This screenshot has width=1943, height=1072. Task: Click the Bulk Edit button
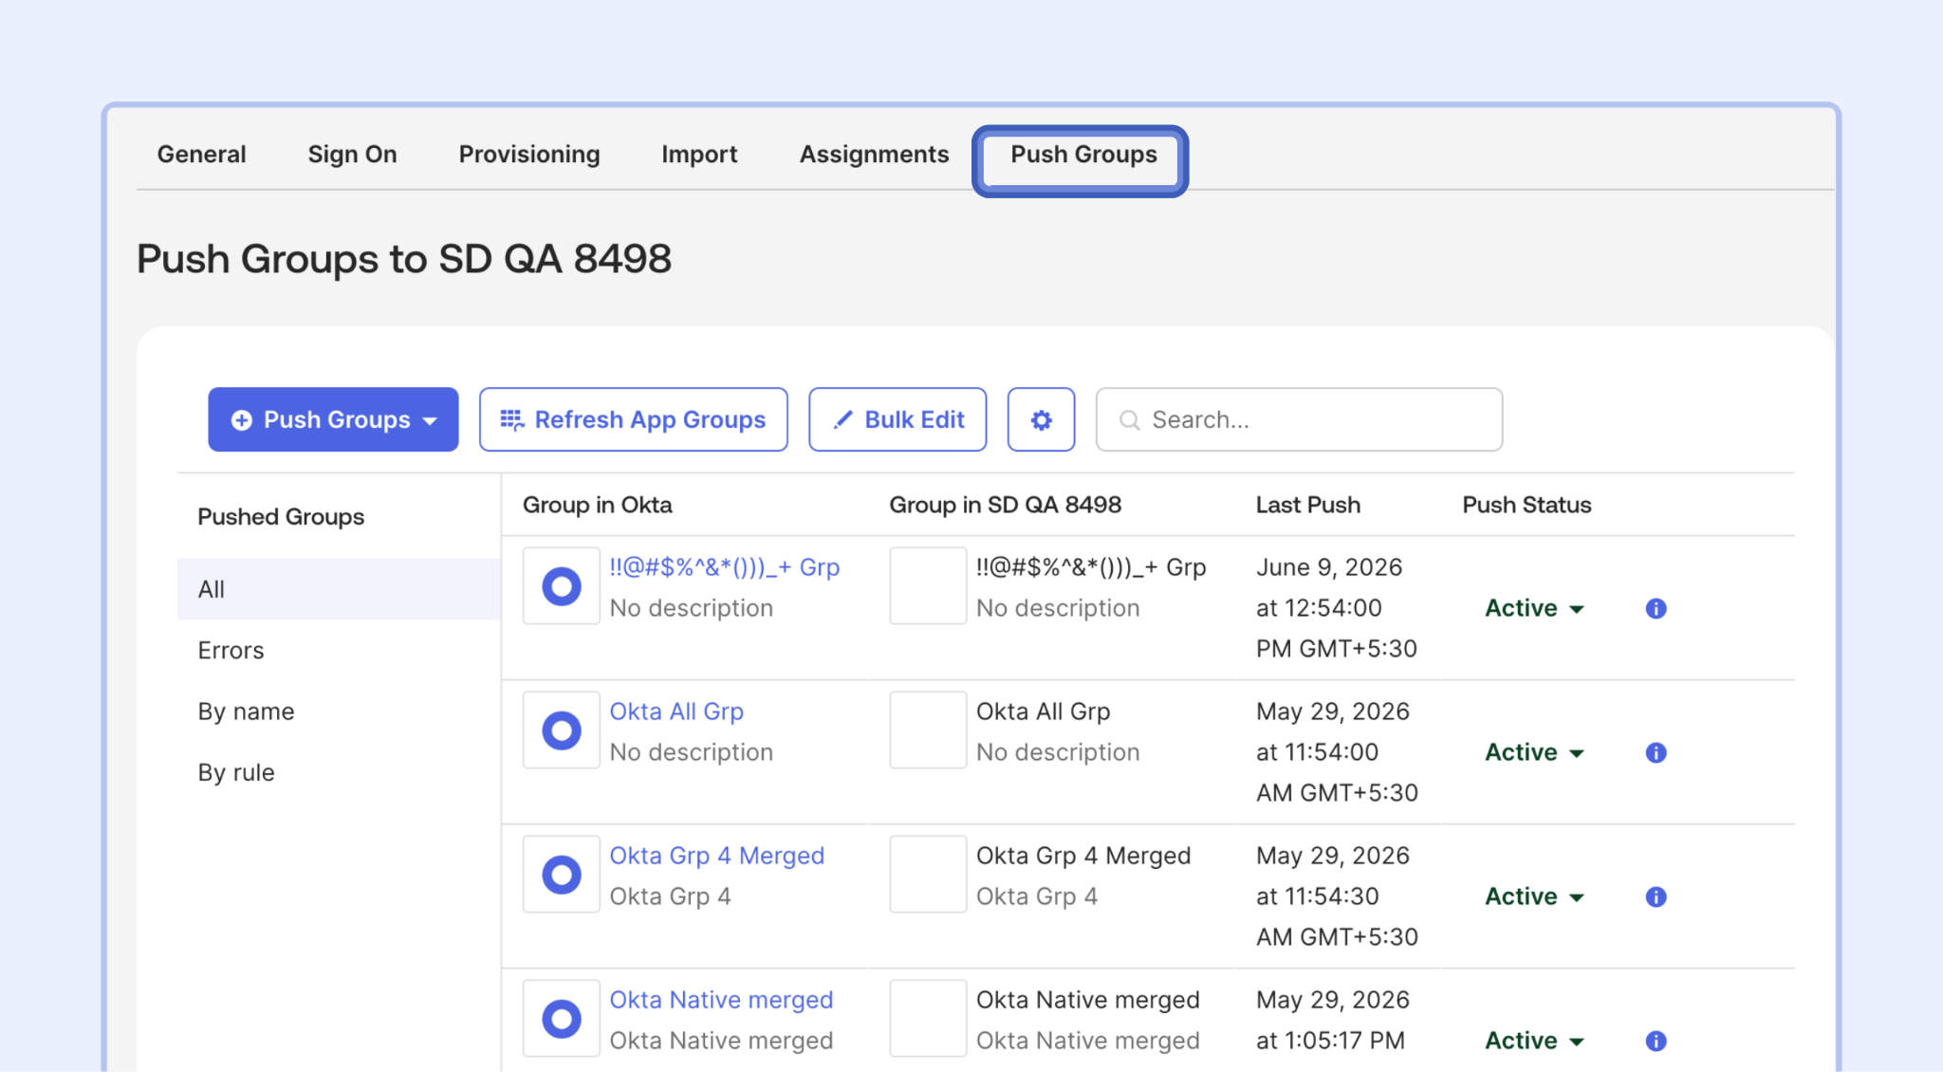897,419
